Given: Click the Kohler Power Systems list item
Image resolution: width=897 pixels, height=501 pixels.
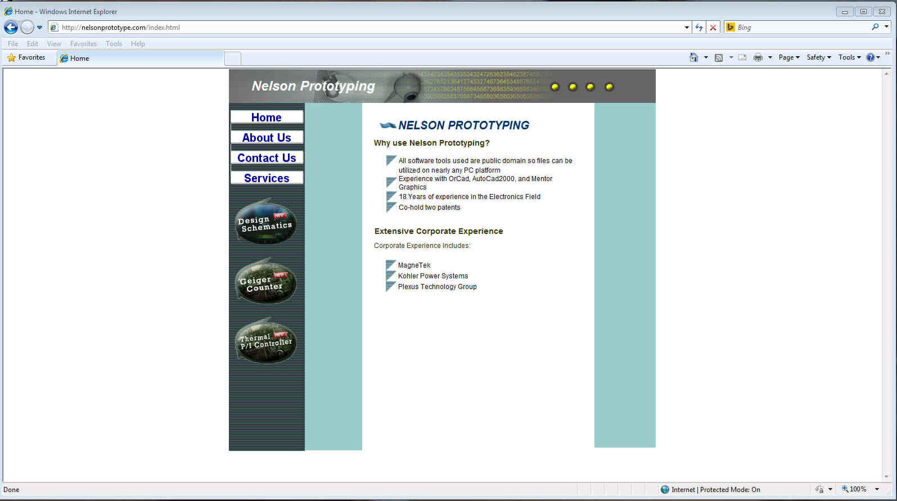Looking at the screenshot, I should [x=433, y=276].
